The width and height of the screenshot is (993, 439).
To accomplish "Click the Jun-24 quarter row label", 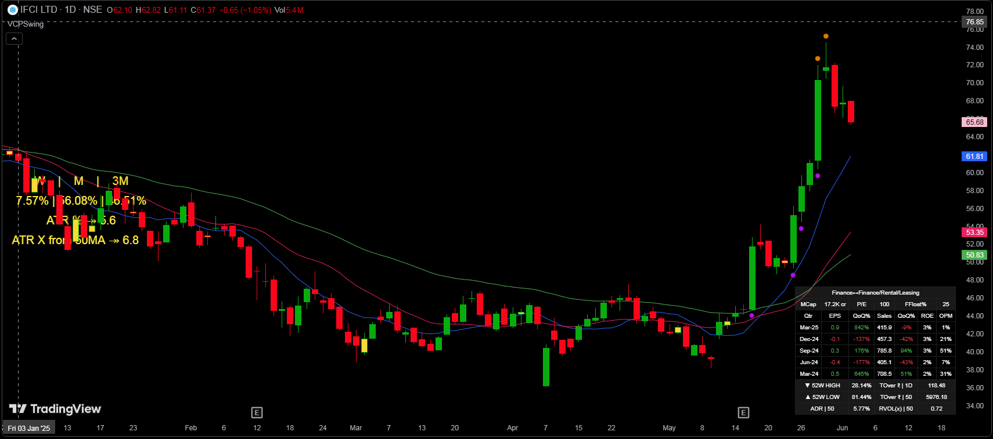I will [x=809, y=362].
